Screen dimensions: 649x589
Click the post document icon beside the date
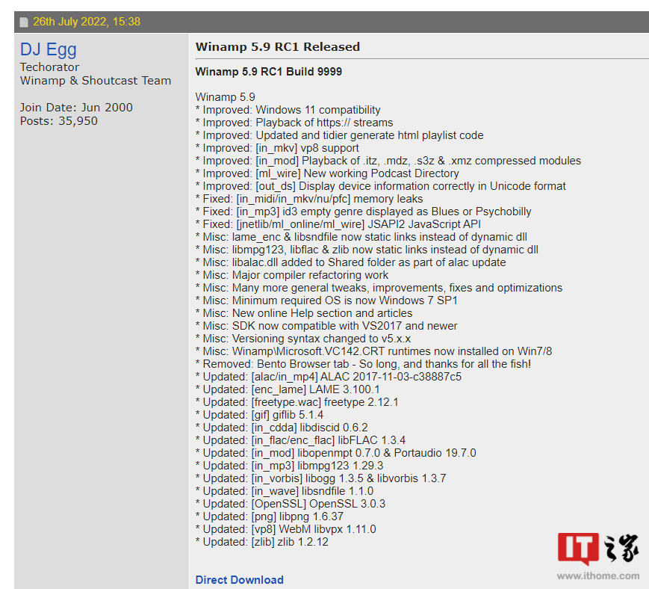(x=24, y=22)
